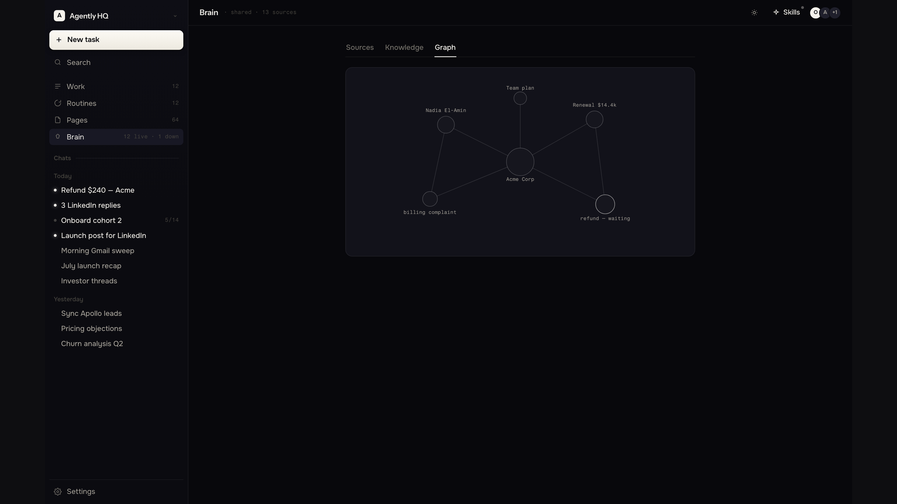The image size is (897, 504).
Task: Click the '13 sources' header text
Action: (x=279, y=13)
